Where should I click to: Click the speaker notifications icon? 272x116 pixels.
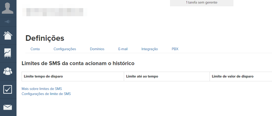8,22
